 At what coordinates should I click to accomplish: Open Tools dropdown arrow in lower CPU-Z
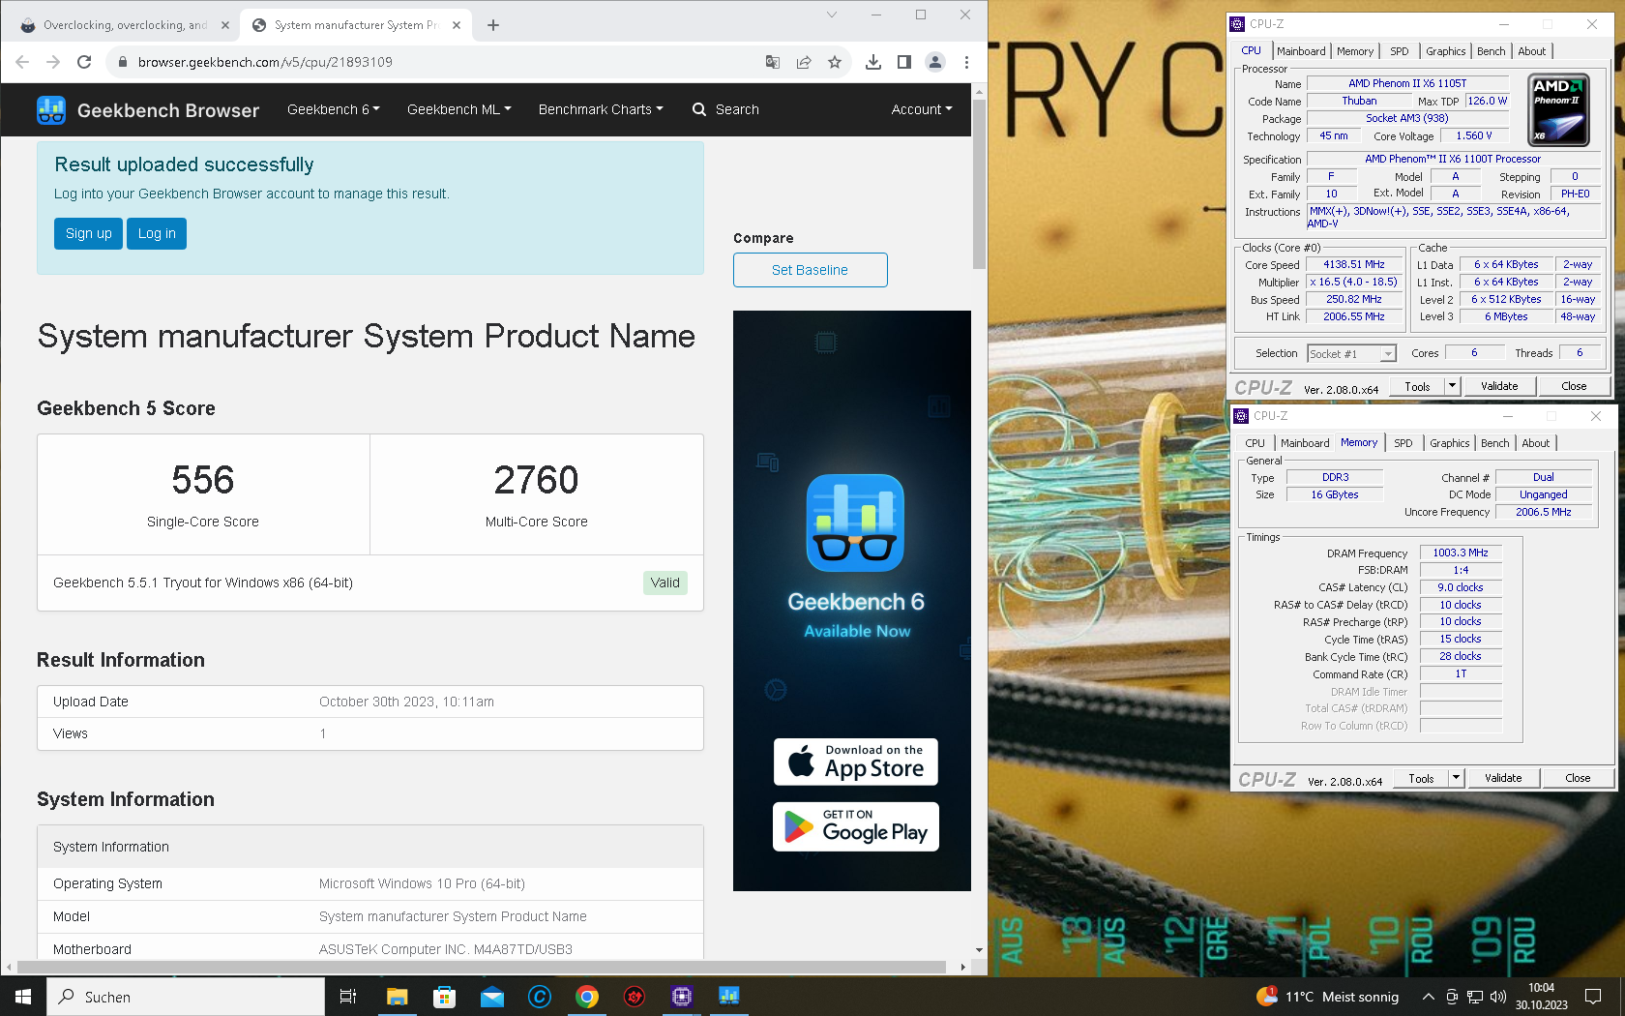(1456, 778)
